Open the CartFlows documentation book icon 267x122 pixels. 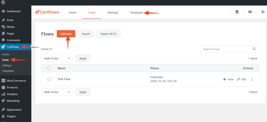pyautogui.click(x=237, y=12)
